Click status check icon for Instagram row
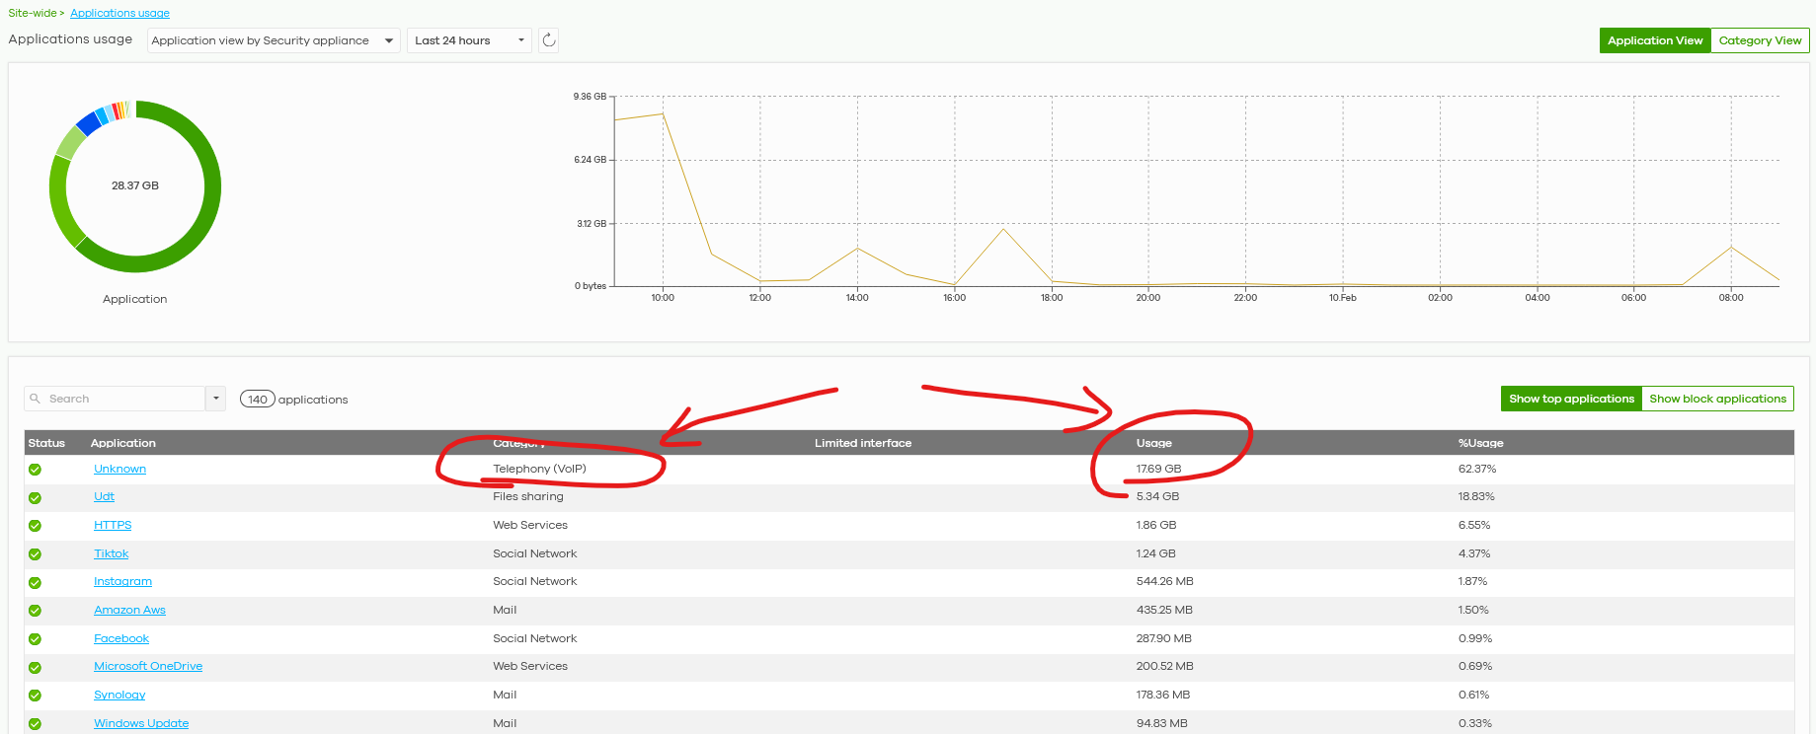The image size is (1816, 734). (x=35, y=583)
